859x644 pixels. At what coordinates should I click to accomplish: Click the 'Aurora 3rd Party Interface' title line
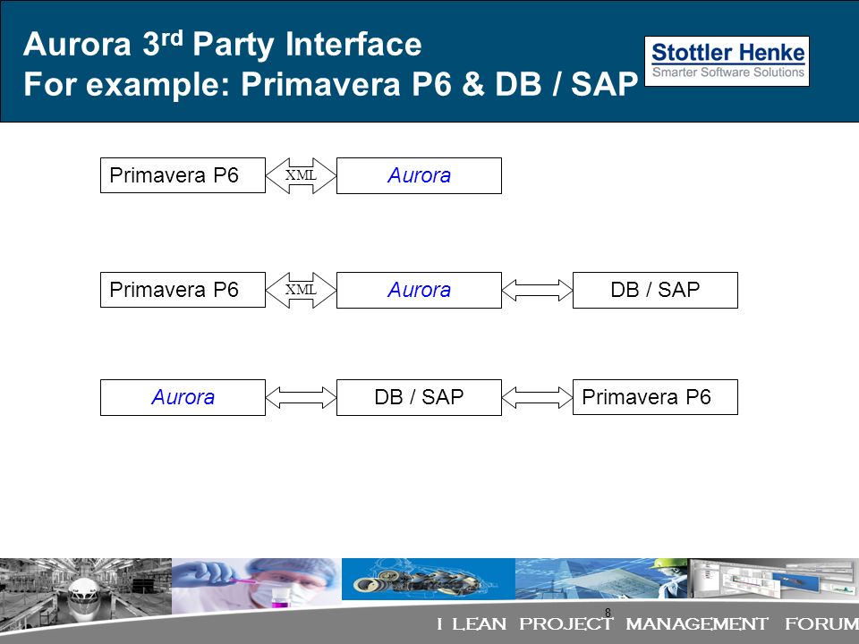[223, 44]
